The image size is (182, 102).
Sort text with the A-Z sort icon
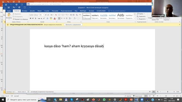coord(77,15)
